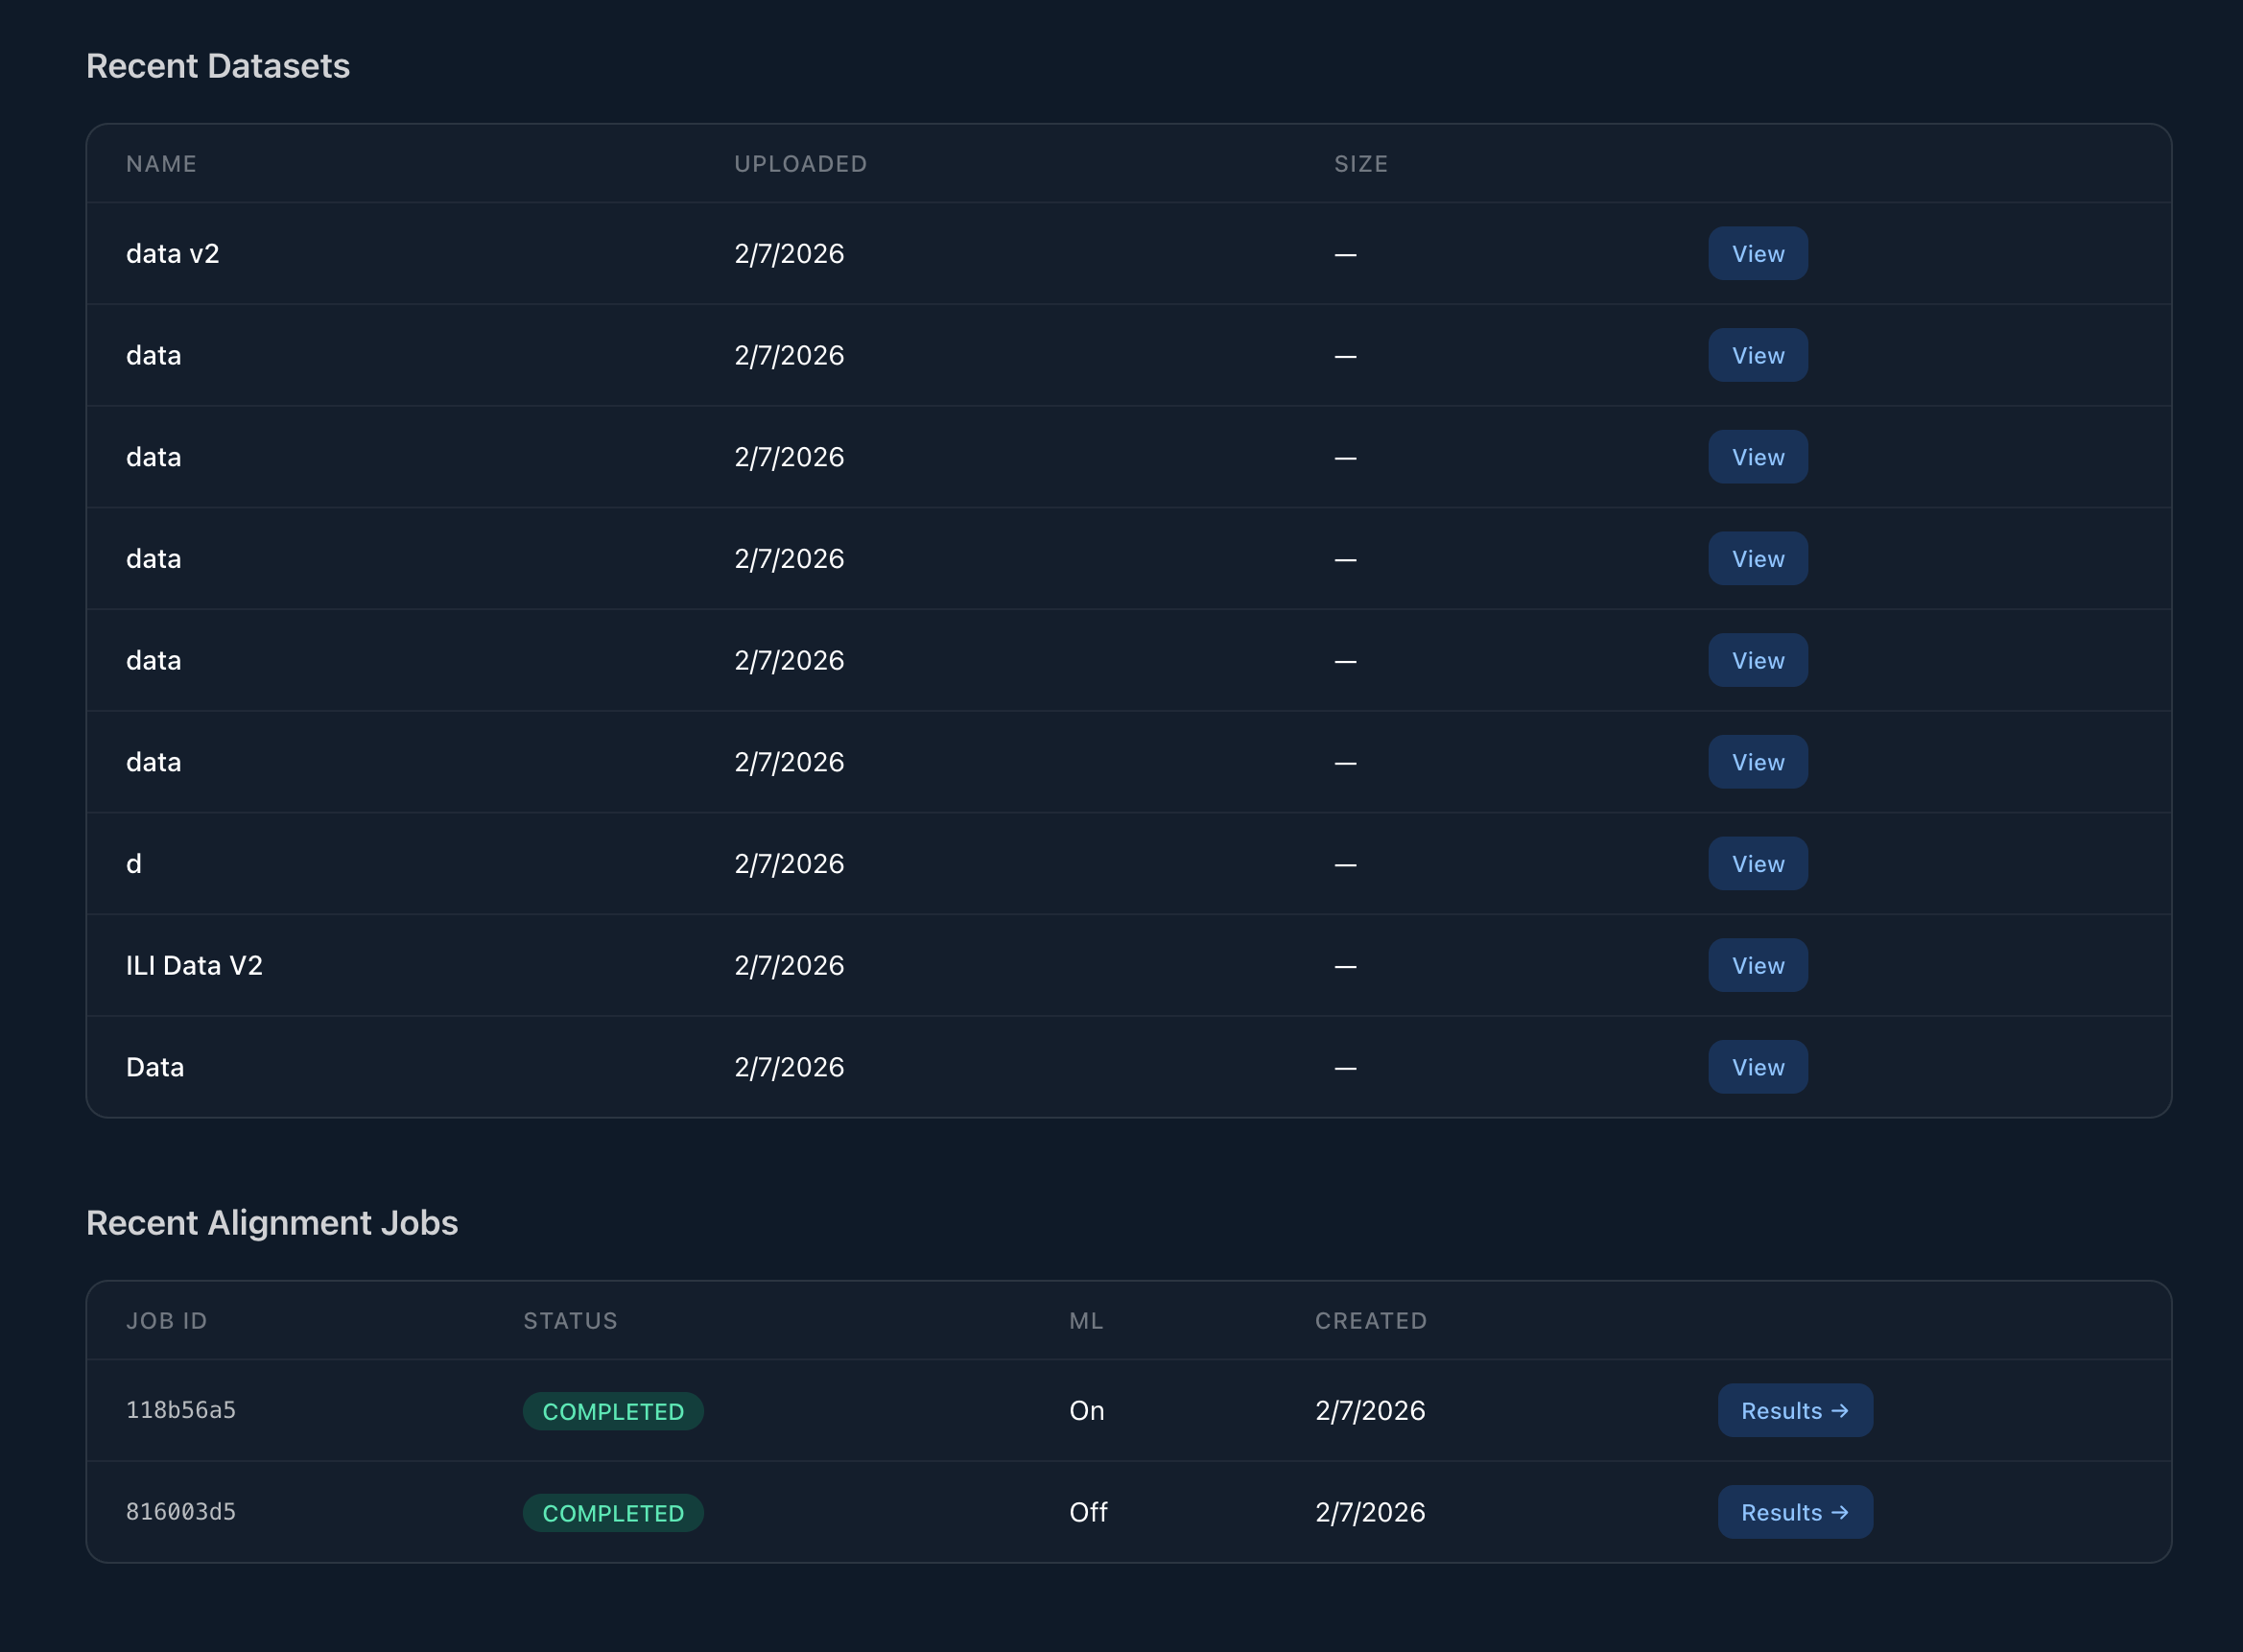This screenshot has height=1652, width=2243.
Task: Click View for capitalized Data dataset
Action: pos(1757,1067)
